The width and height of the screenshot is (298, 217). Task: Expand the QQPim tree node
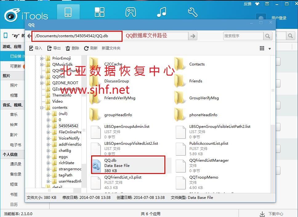42,77
